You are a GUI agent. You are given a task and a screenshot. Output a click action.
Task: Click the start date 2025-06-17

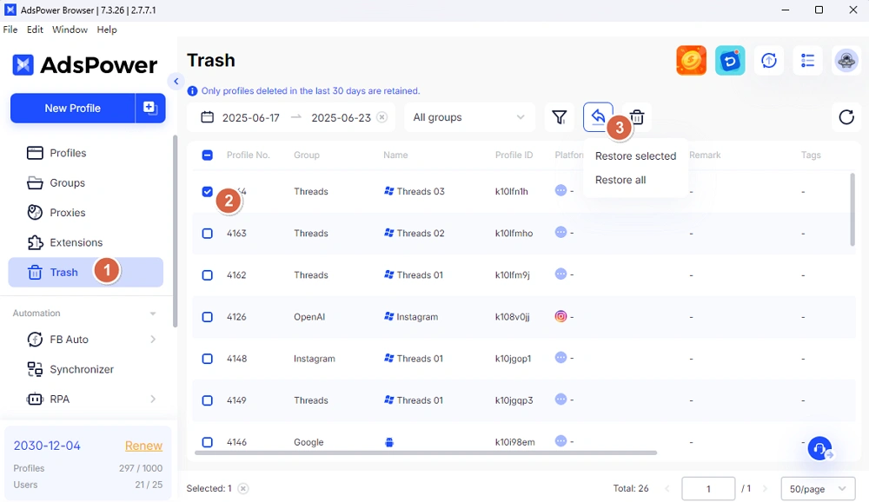pyautogui.click(x=251, y=117)
